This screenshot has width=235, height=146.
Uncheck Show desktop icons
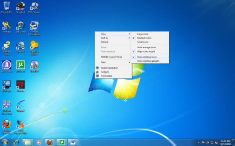click(150, 57)
